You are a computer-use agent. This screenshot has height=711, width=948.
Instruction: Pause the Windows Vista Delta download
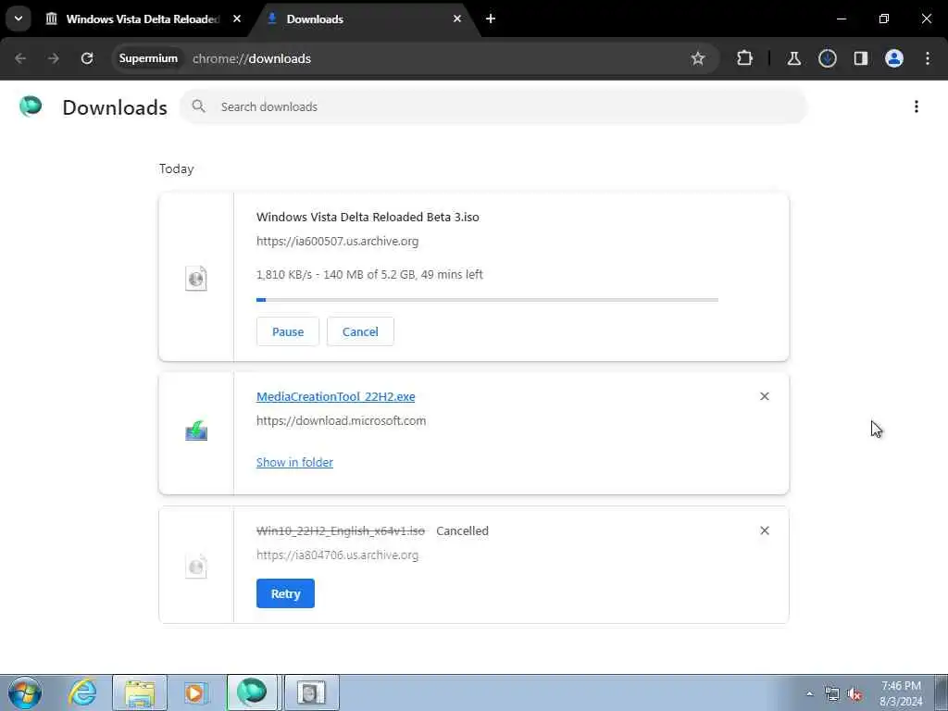[x=288, y=331]
